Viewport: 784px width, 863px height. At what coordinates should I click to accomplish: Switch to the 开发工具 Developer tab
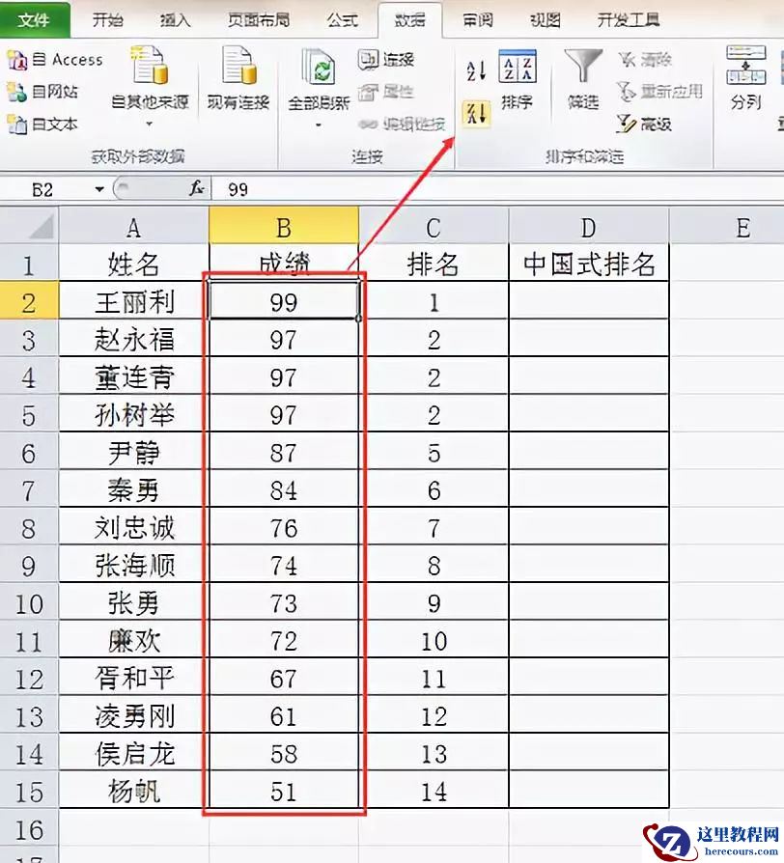tap(629, 20)
